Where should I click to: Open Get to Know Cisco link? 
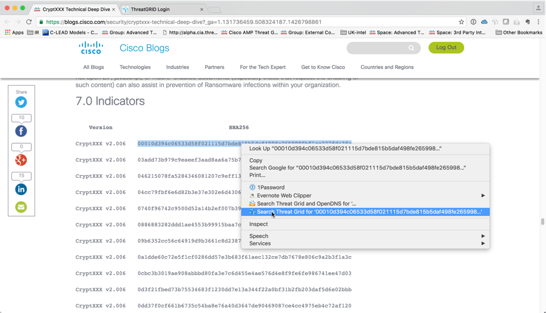click(x=323, y=67)
